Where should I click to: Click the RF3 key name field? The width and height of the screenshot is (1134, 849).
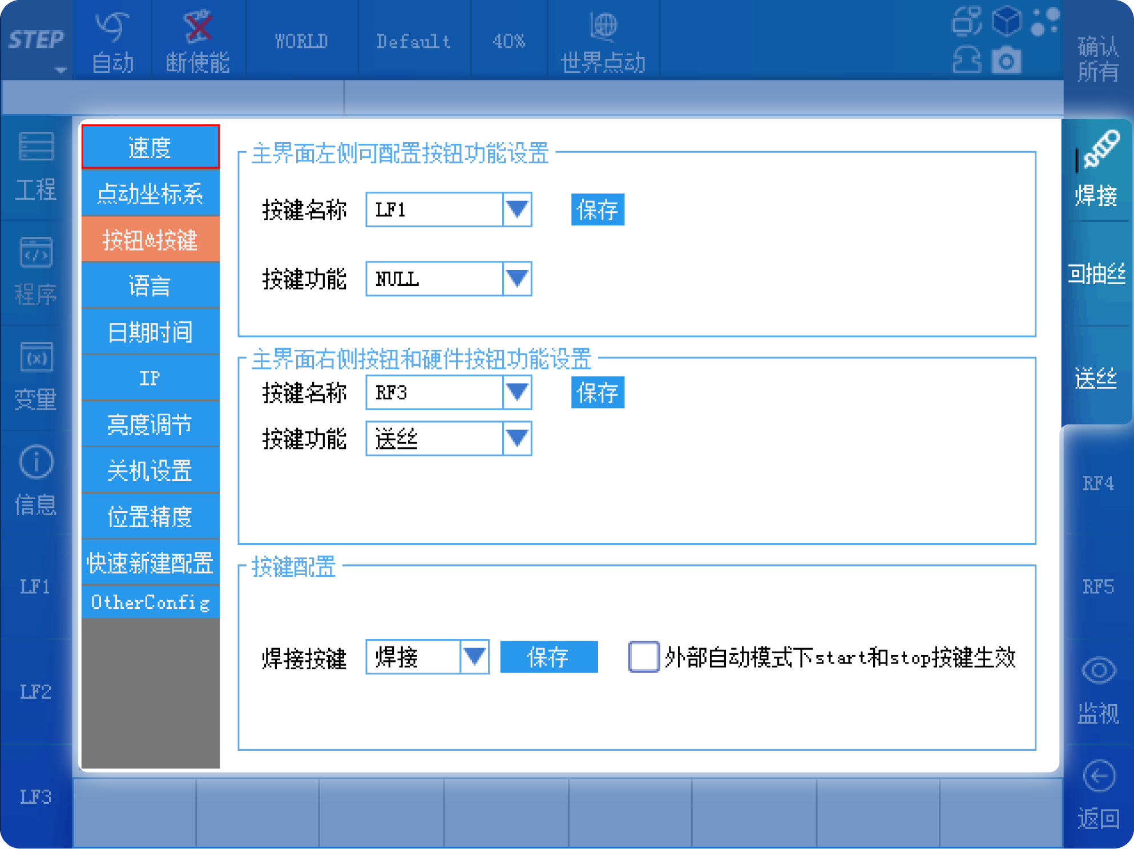(x=435, y=392)
